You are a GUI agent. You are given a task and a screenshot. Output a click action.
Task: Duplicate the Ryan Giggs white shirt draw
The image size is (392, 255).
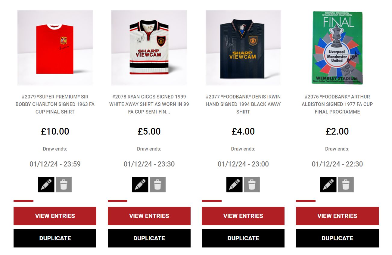point(149,238)
